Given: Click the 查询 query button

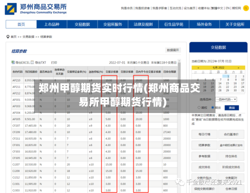Looking at the screenshot, I should click(x=231, y=108).
